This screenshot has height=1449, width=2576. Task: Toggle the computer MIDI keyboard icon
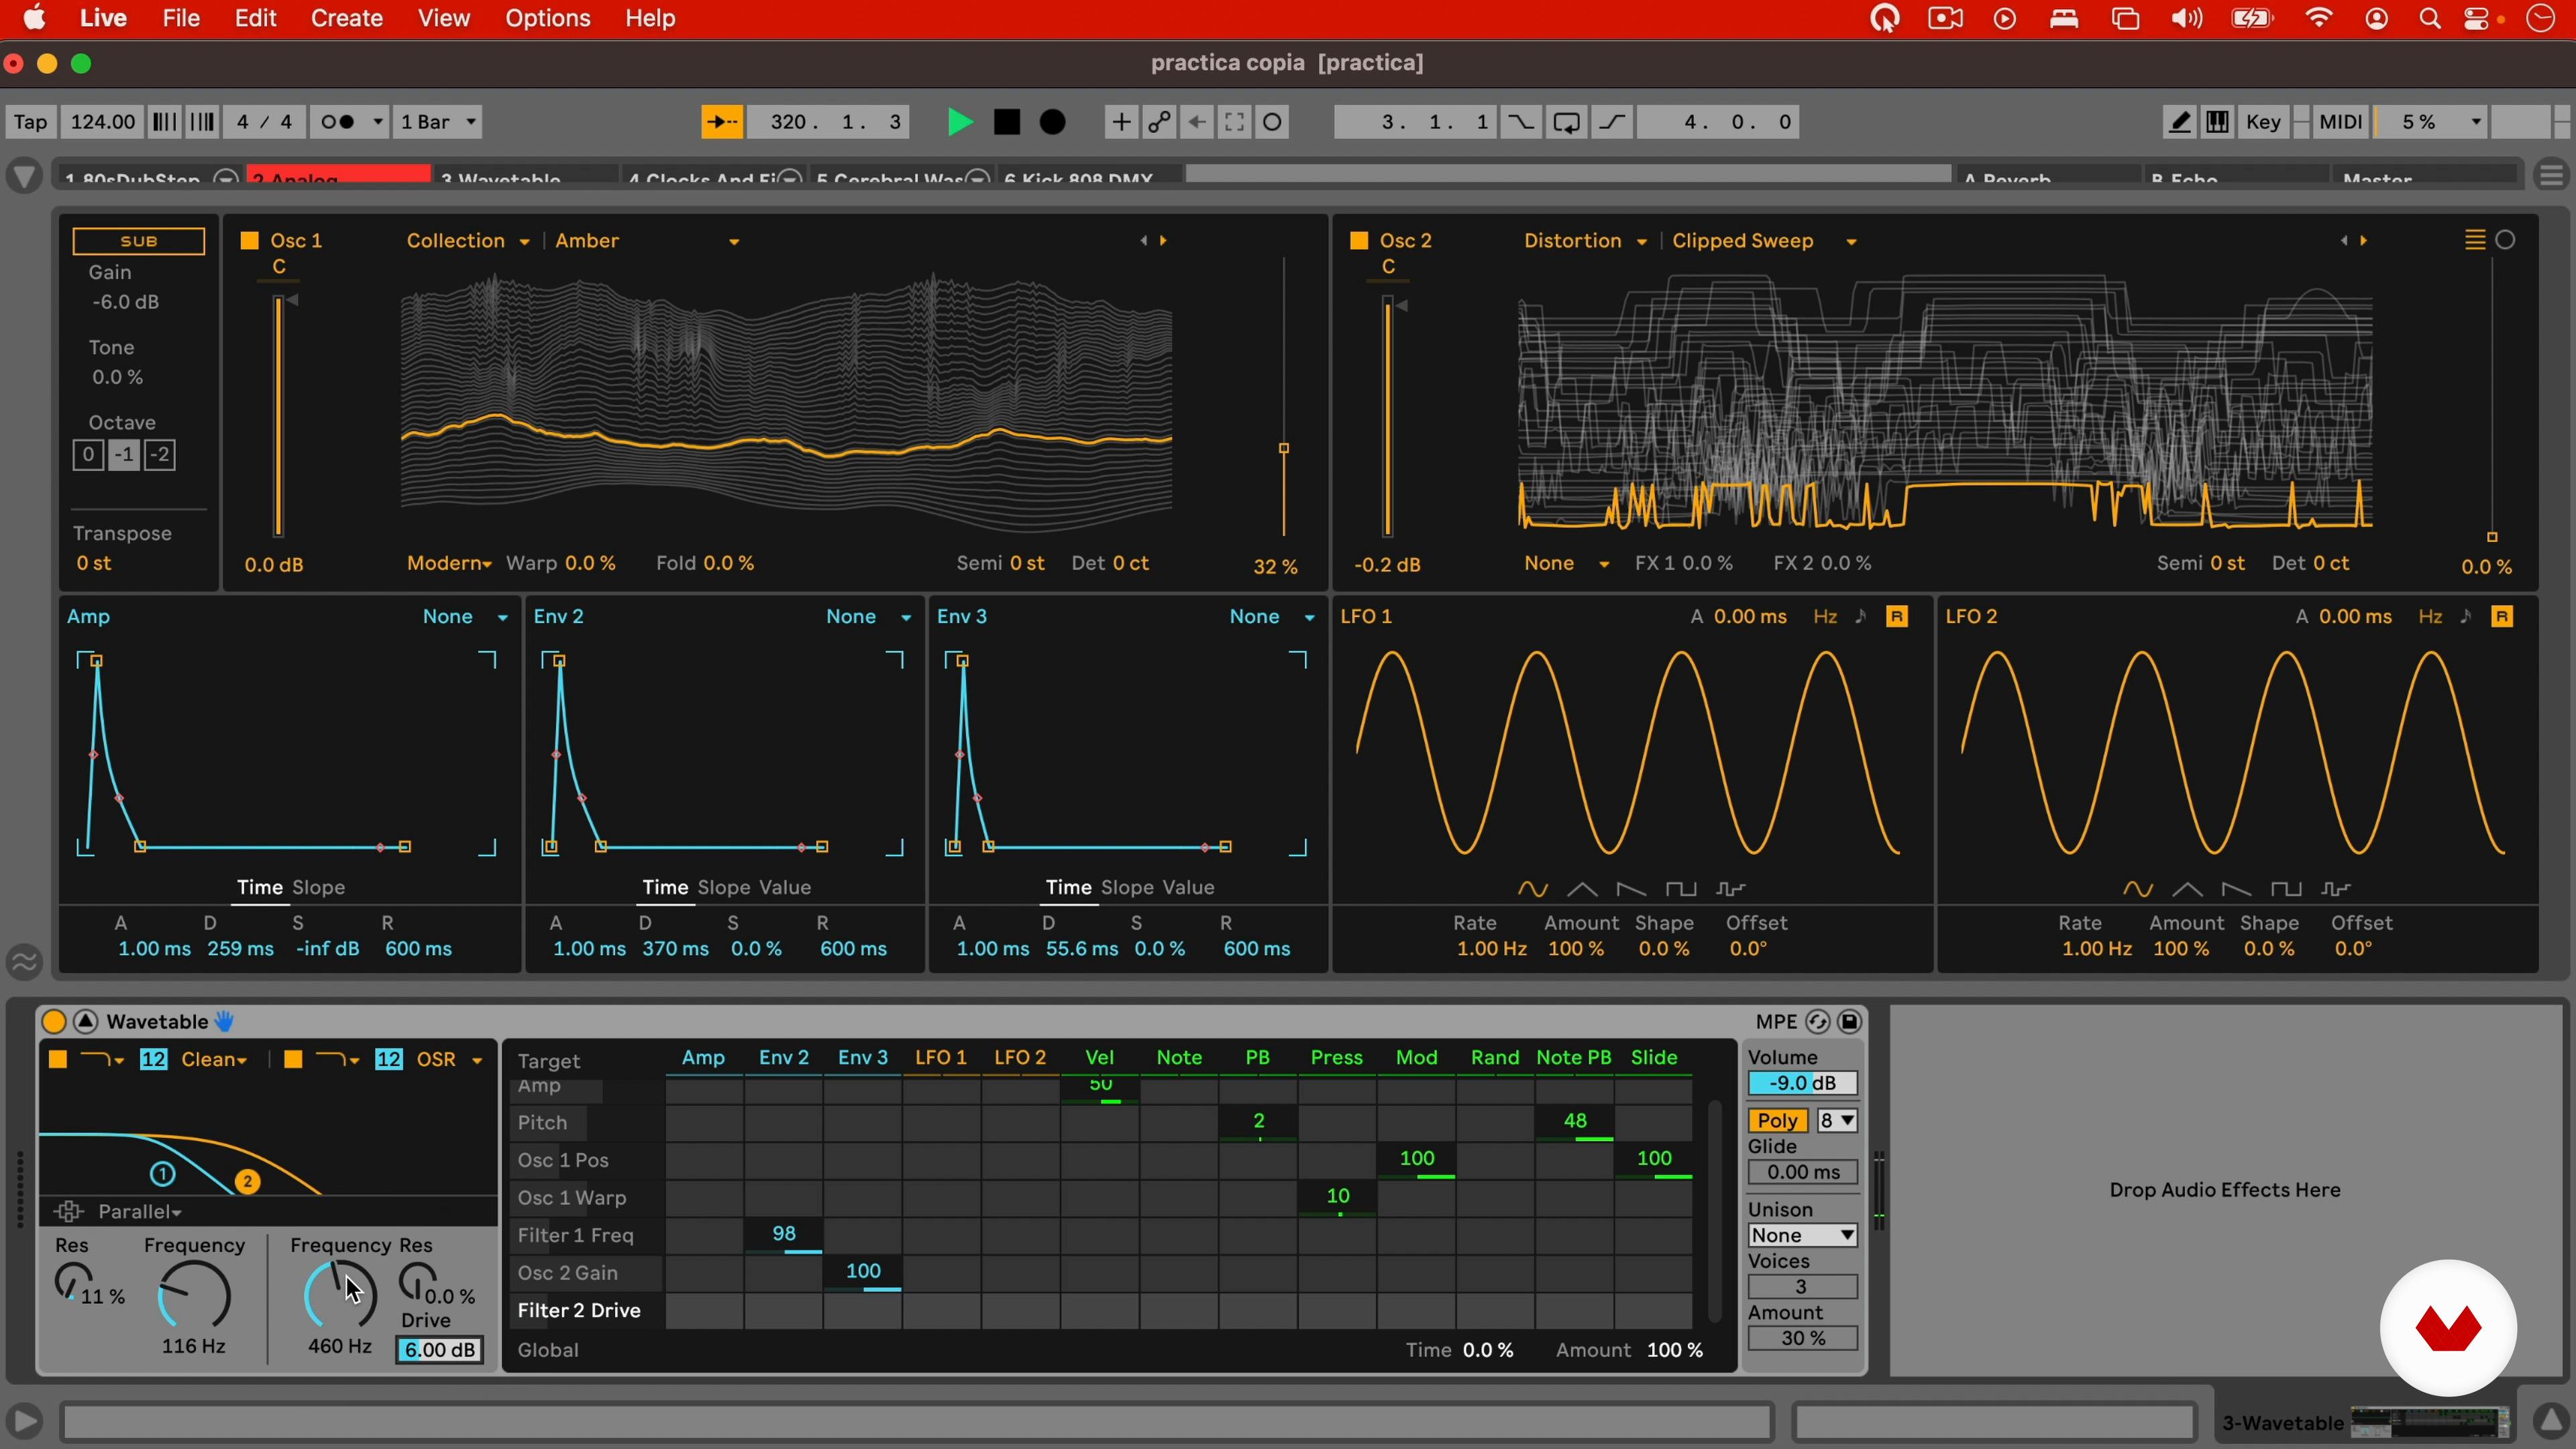(2217, 122)
